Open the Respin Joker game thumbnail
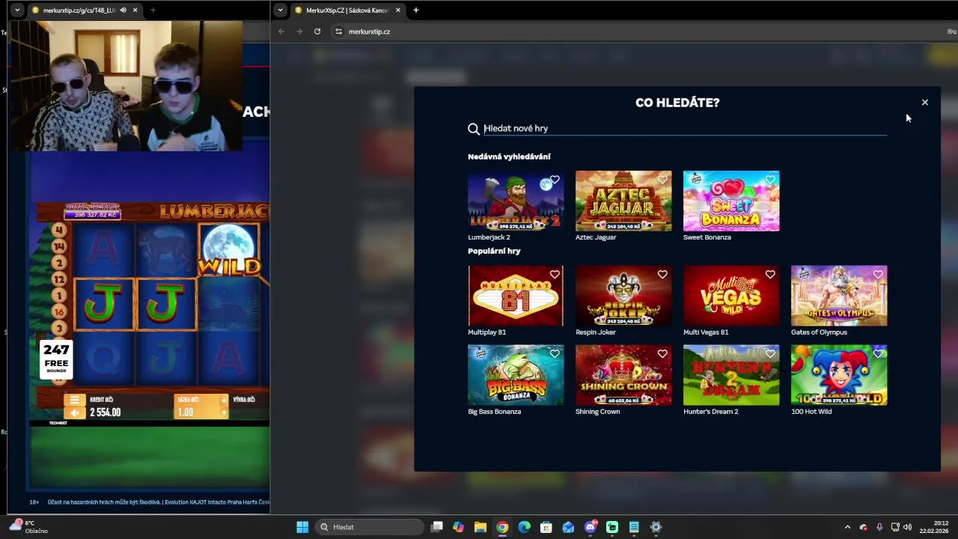The height and width of the screenshot is (539, 958). point(623,296)
